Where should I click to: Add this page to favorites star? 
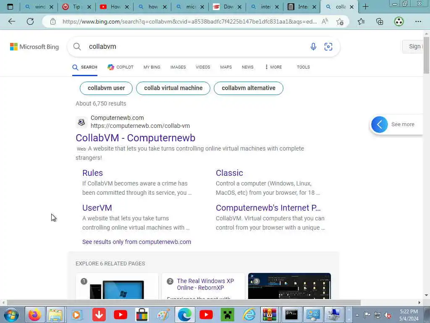point(340,21)
